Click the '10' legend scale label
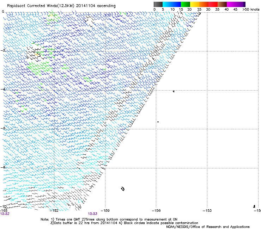 (172, 10)
